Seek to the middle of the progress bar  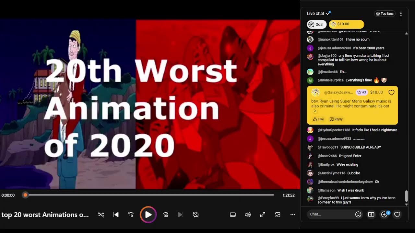point(149,195)
